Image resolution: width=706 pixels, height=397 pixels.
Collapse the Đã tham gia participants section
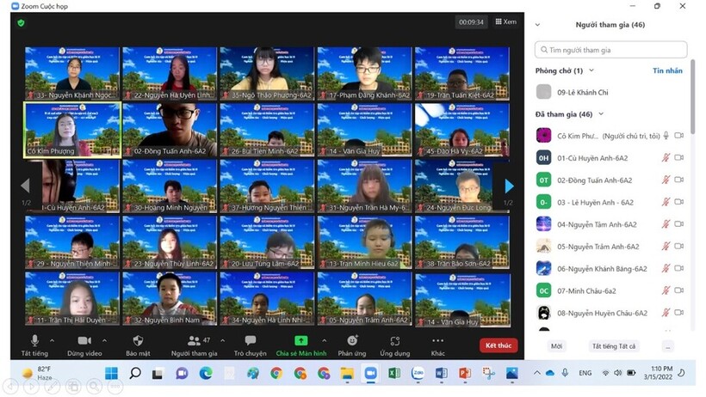(x=601, y=113)
